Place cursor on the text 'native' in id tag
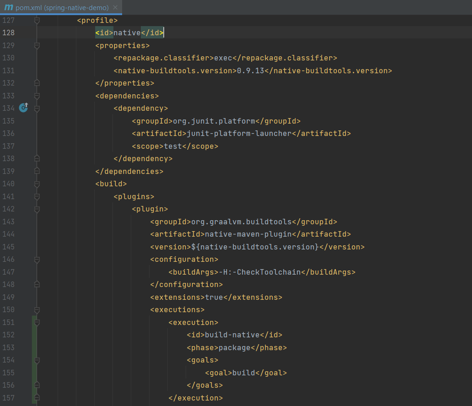The image size is (472, 406). [x=127, y=33]
